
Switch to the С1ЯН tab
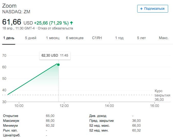click(97, 38)
